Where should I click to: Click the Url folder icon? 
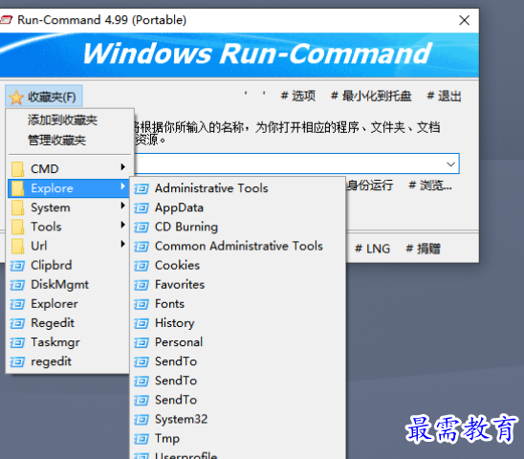coord(17,247)
